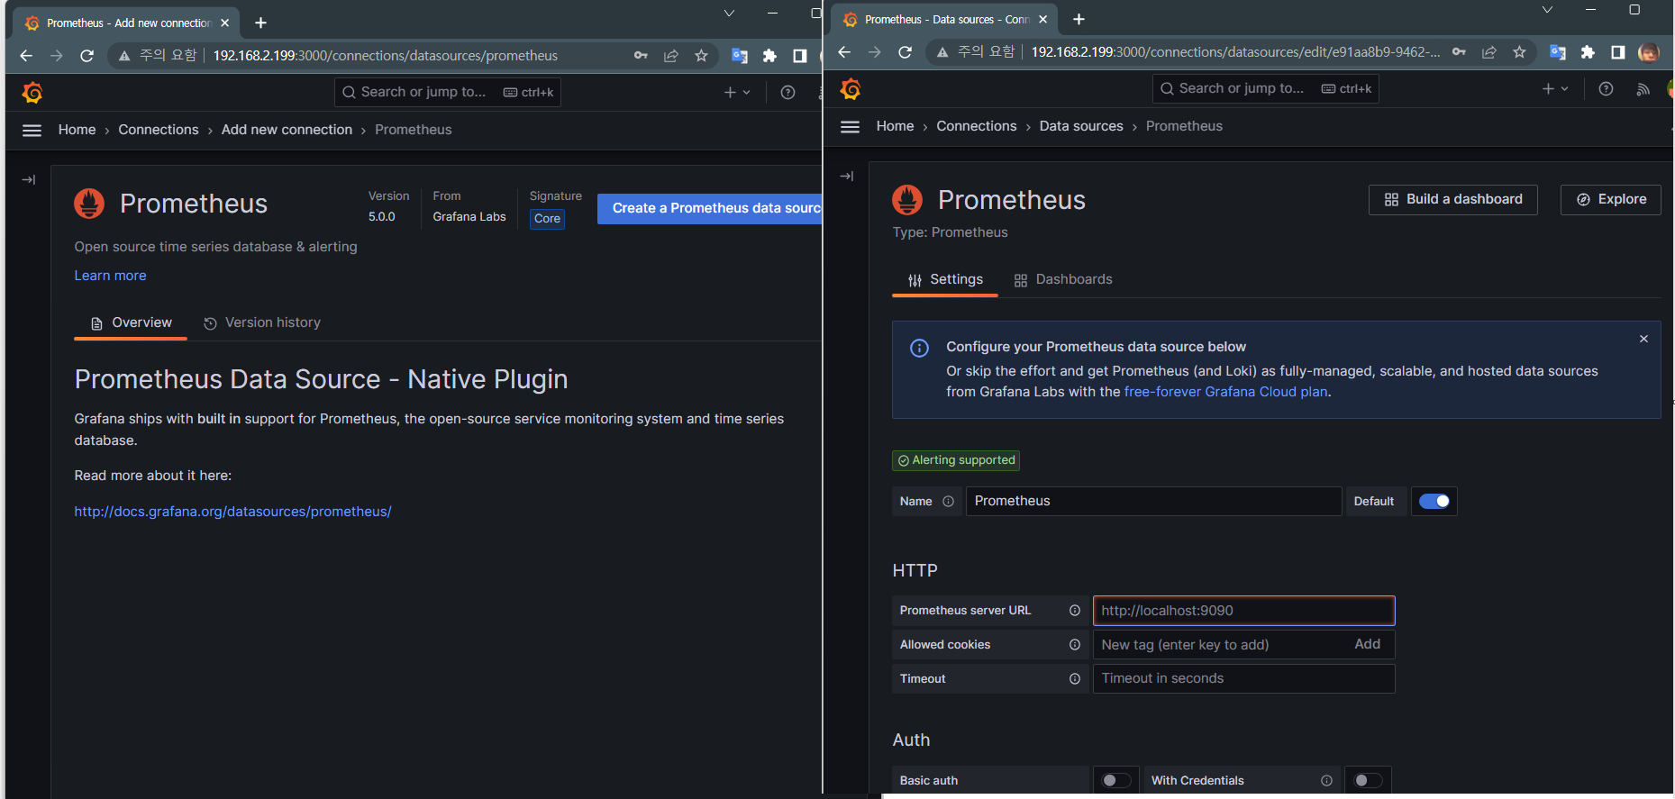
Task: Click help icon in left window
Action: [787, 92]
